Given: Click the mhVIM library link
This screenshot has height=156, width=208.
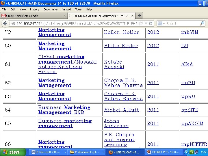Looking at the screenshot, I should [x=190, y=32].
